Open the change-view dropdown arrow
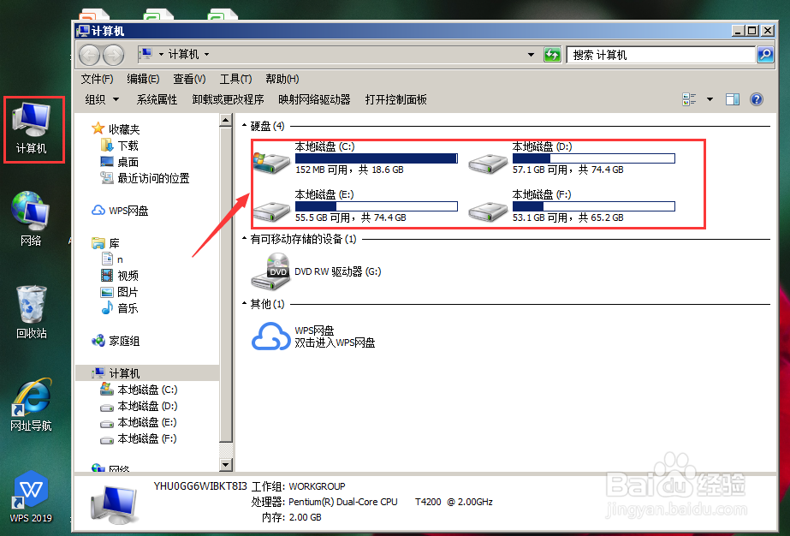This screenshot has width=790, height=536. 709,98
